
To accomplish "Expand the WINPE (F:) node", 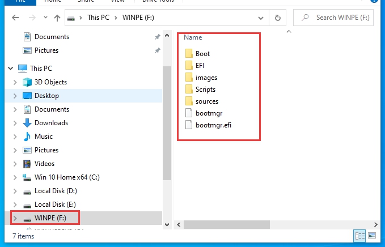I will click(x=15, y=218).
